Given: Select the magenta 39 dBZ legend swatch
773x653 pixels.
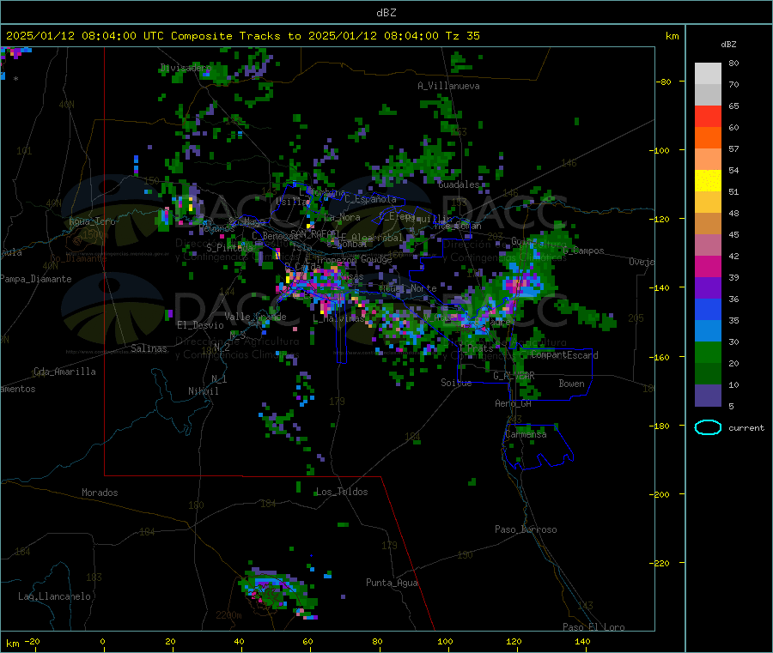Looking at the screenshot, I should (x=708, y=266).
